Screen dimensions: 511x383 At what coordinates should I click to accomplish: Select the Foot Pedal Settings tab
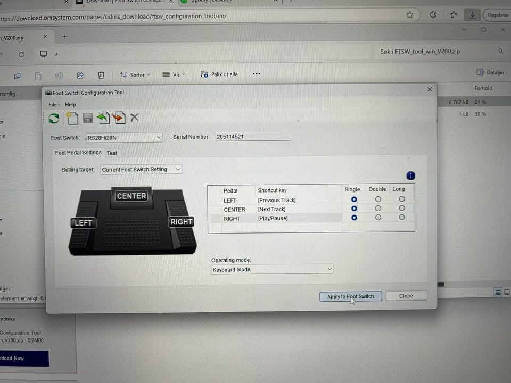point(78,153)
